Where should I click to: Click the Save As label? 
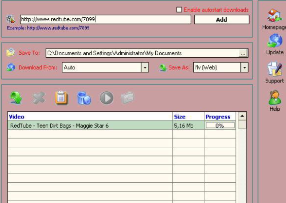pos(179,67)
